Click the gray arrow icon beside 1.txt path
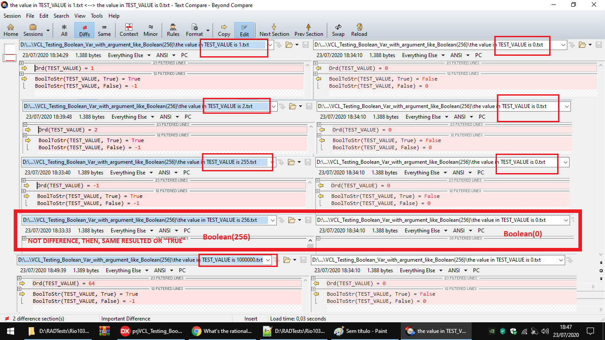 coord(279,45)
